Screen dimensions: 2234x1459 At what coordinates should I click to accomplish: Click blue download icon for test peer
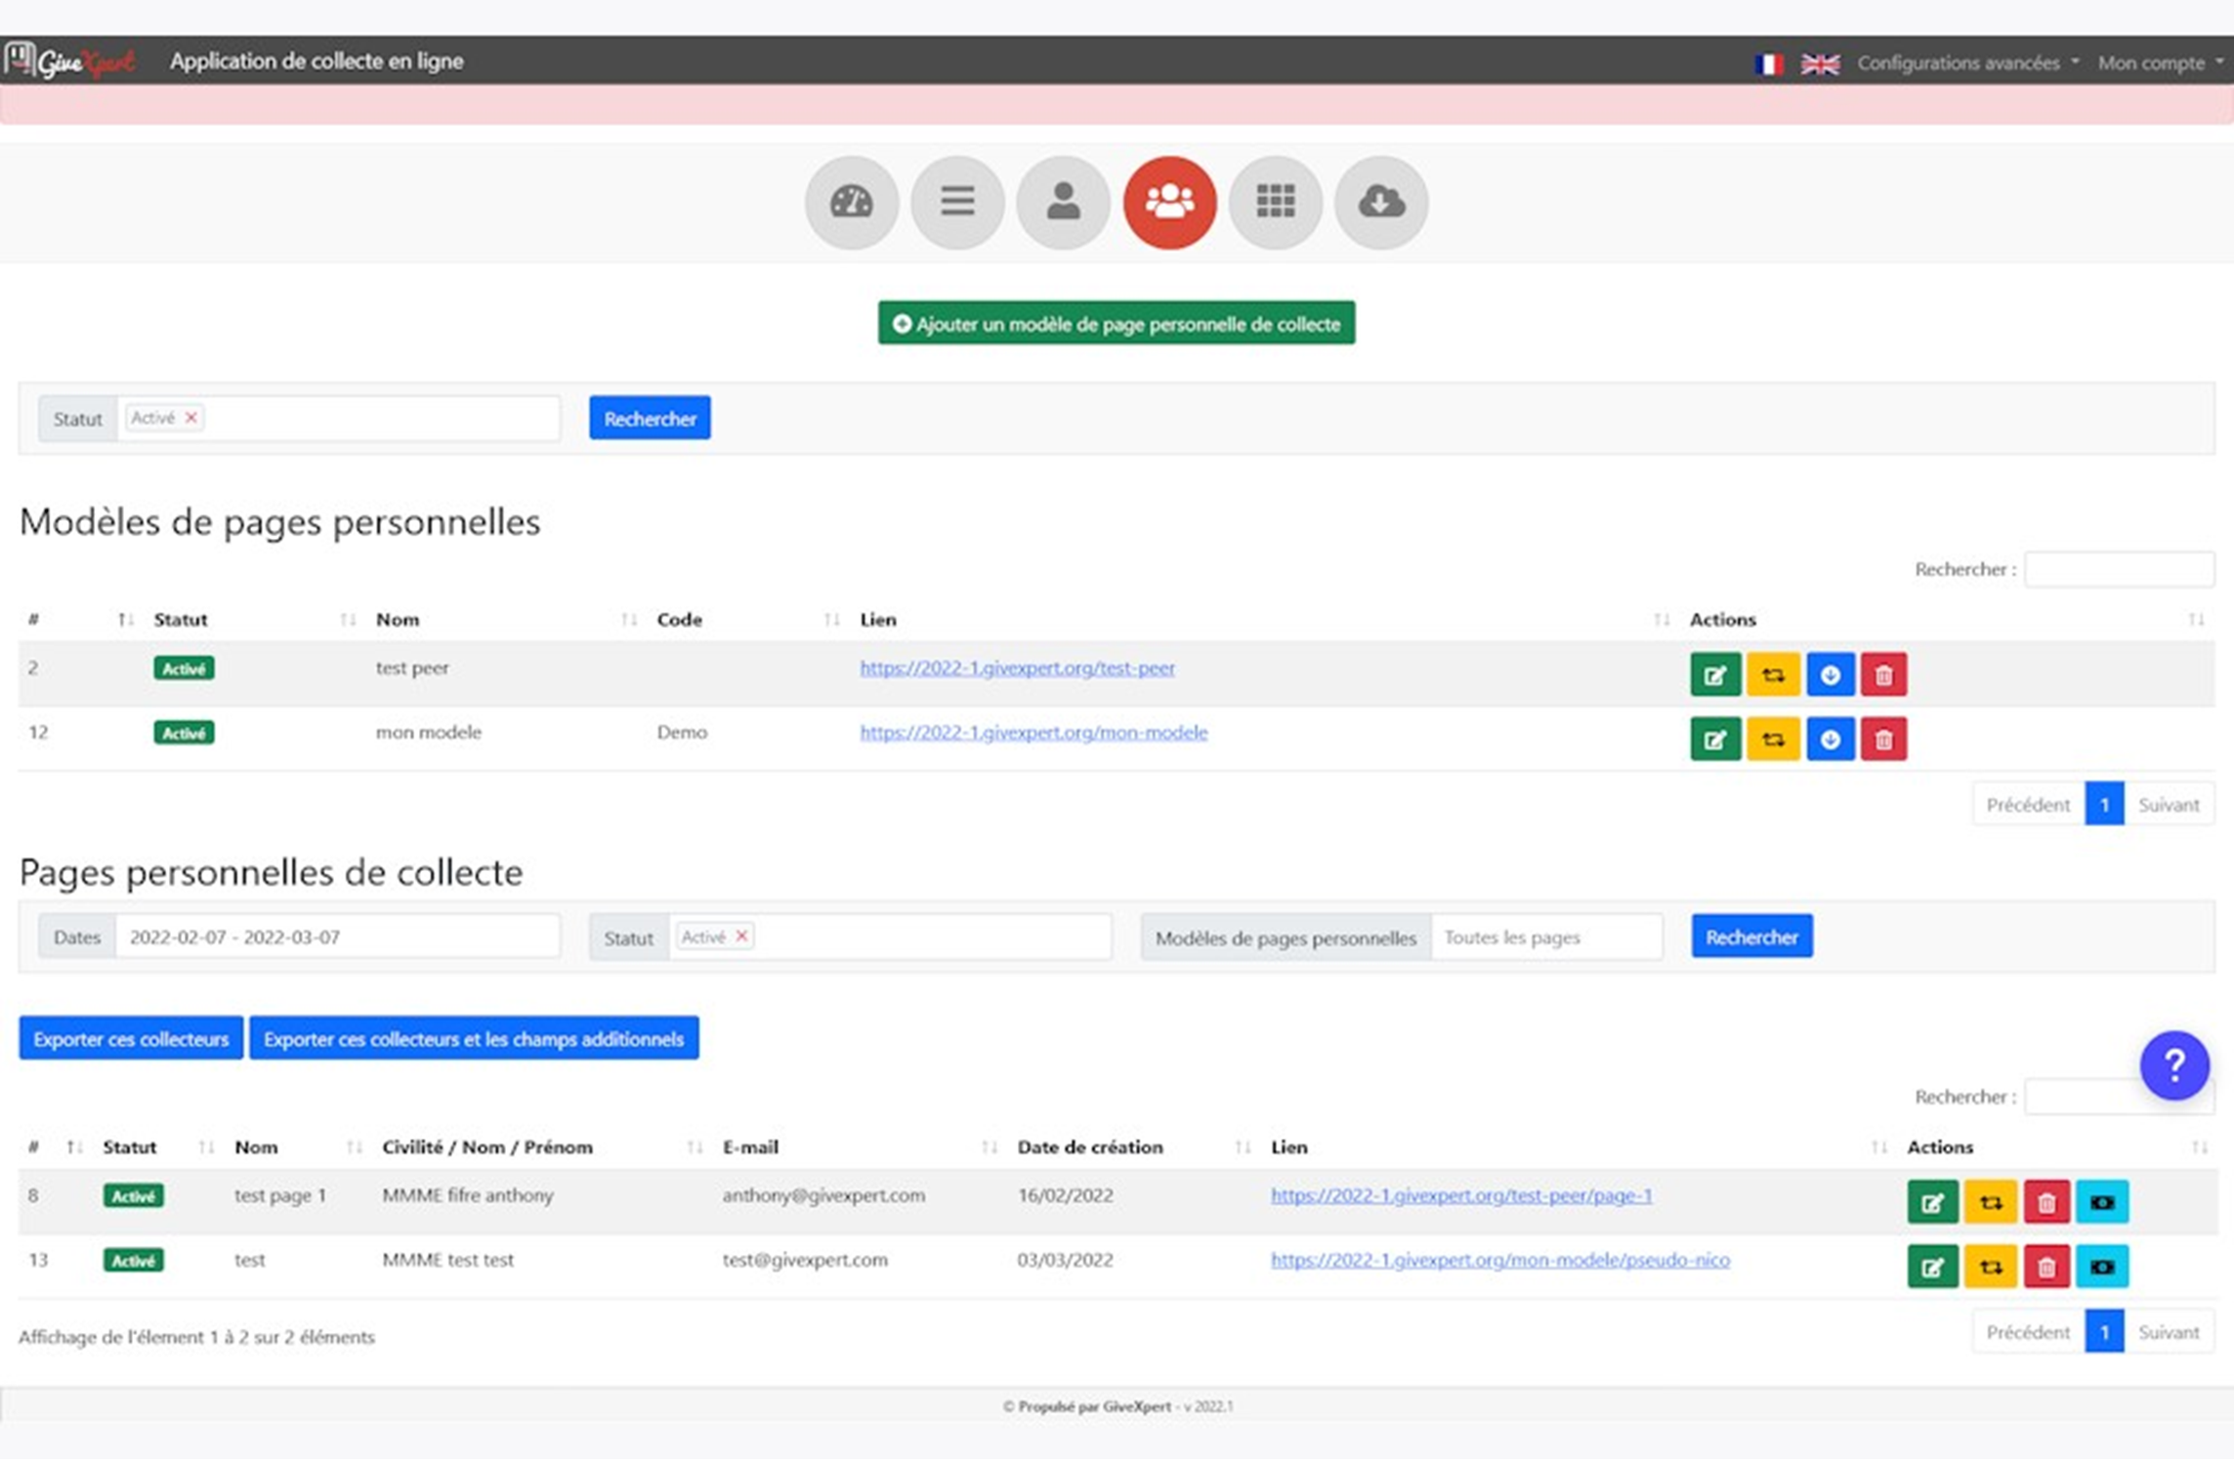pyautogui.click(x=1830, y=674)
